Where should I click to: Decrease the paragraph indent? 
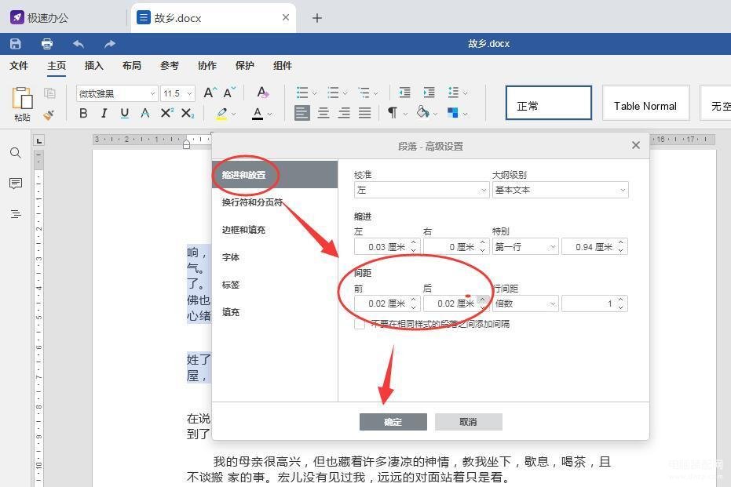(404, 93)
